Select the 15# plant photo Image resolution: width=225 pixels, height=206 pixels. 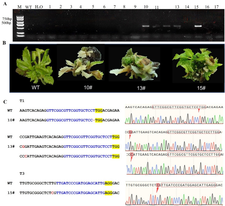pos(197,65)
